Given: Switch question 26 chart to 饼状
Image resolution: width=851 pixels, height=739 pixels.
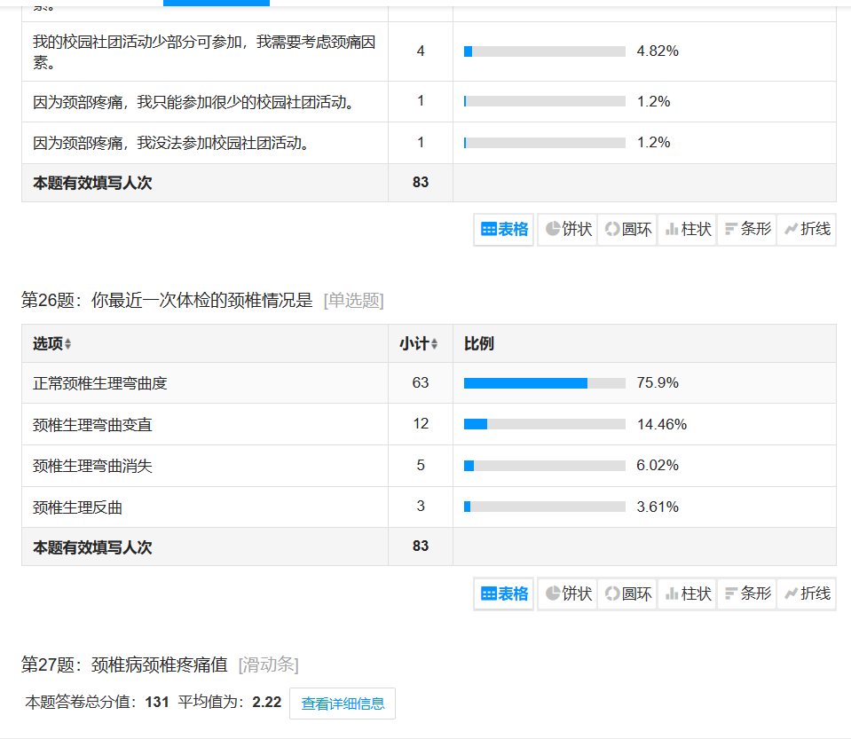Looking at the screenshot, I should coord(568,594).
